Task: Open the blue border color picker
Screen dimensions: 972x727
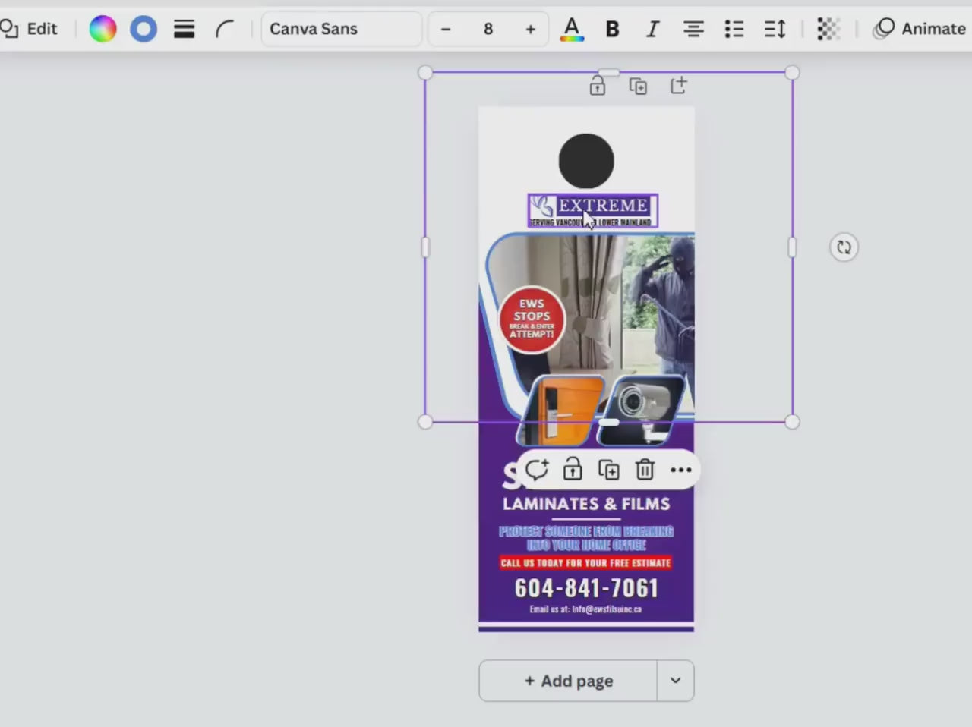Action: click(x=143, y=29)
